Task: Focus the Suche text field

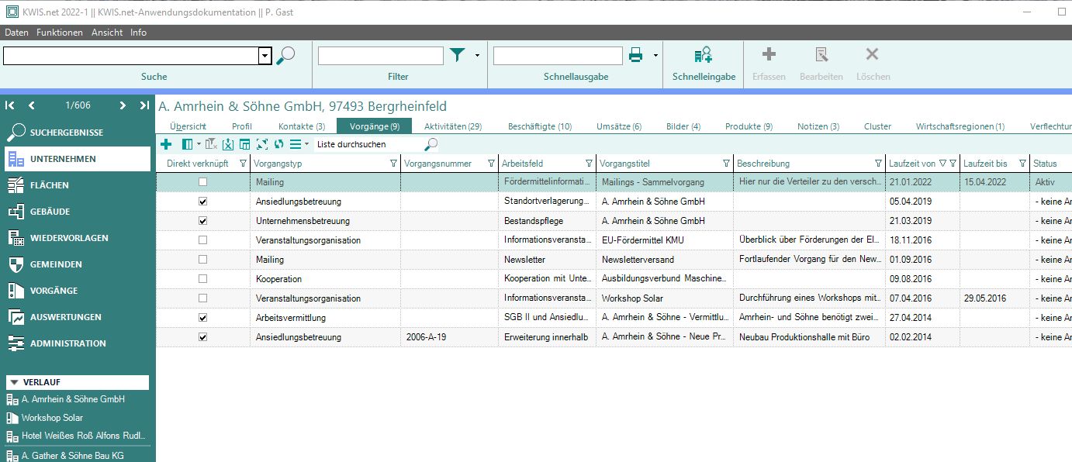Action: click(131, 56)
